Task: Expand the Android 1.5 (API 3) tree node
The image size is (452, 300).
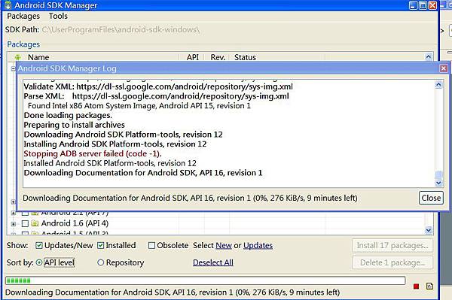Action: [x=14, y=233]
